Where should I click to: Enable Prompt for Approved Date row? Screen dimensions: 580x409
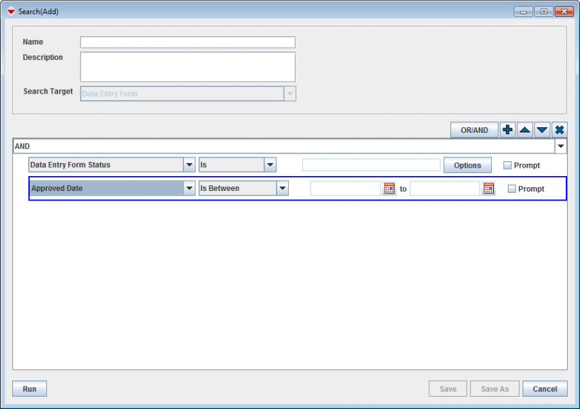coord(512,189)
